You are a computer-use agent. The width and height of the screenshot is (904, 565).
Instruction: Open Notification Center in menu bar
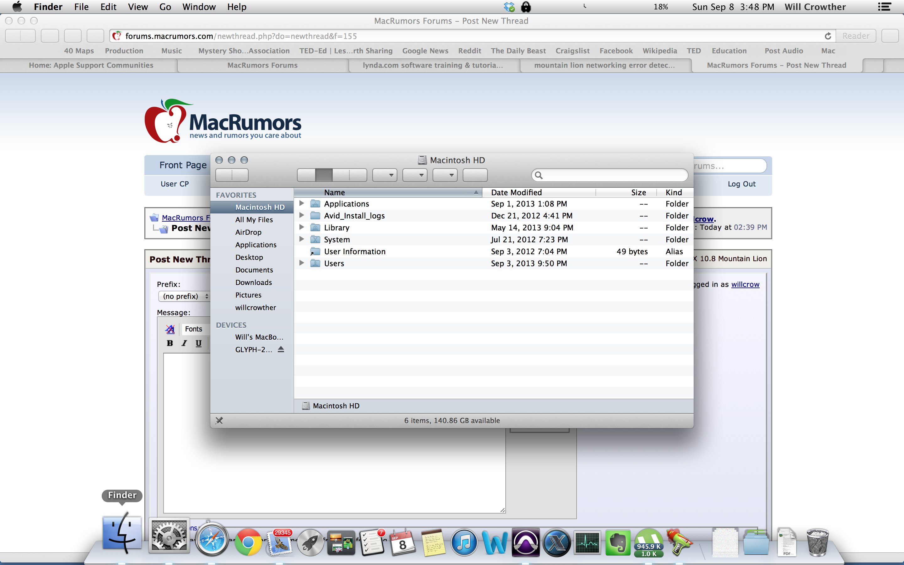(x=884, y=7)
